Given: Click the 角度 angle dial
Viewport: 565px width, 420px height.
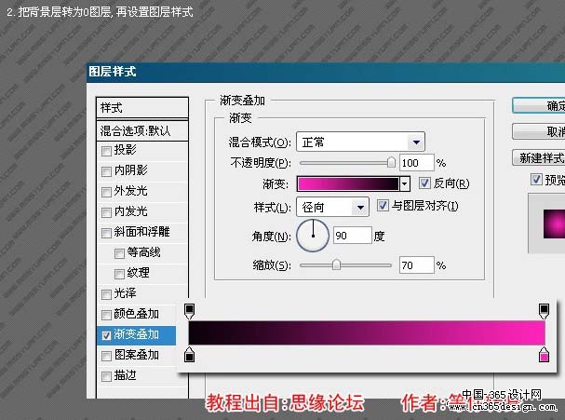Looking at the screenshot, I should click(313, 236).
